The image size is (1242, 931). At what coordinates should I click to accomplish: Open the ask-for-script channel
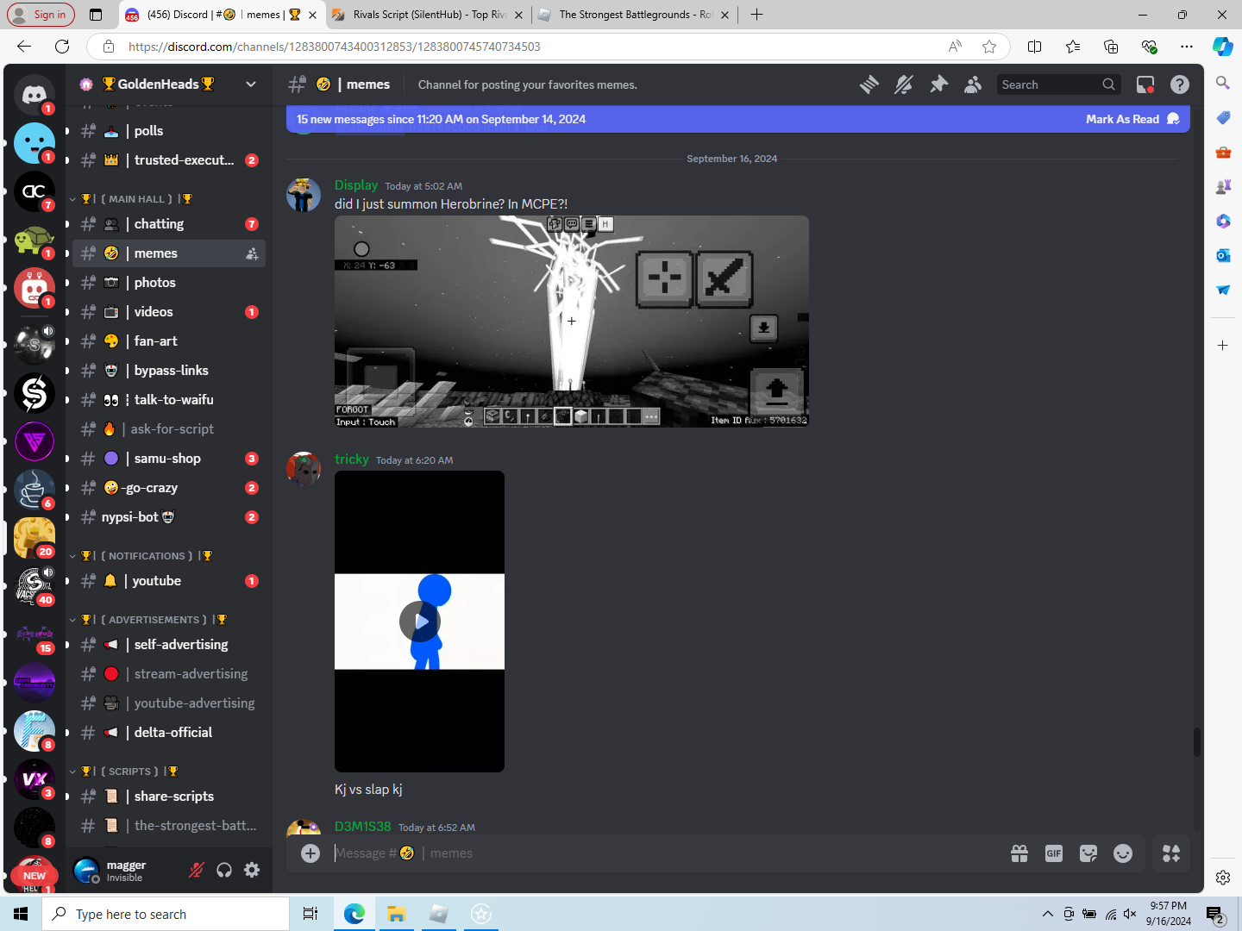coord(169,429)
